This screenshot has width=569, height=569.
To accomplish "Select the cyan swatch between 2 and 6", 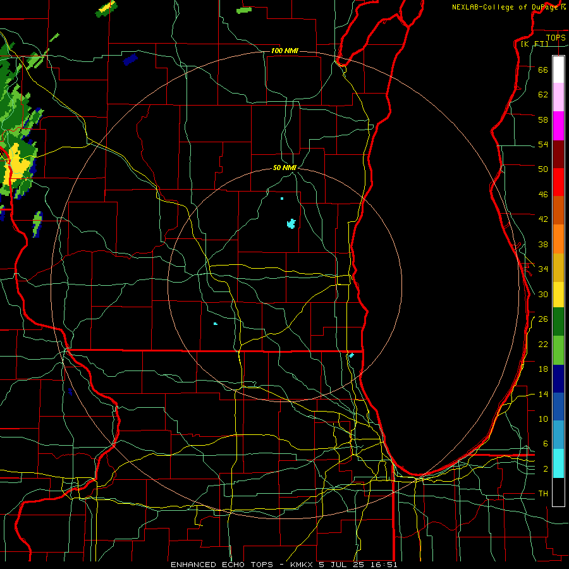I will click(x=558, y=463).
